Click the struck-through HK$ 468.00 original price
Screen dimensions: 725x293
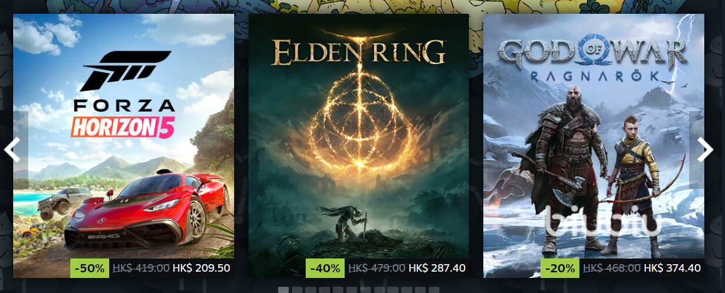(x=612, y=268)
